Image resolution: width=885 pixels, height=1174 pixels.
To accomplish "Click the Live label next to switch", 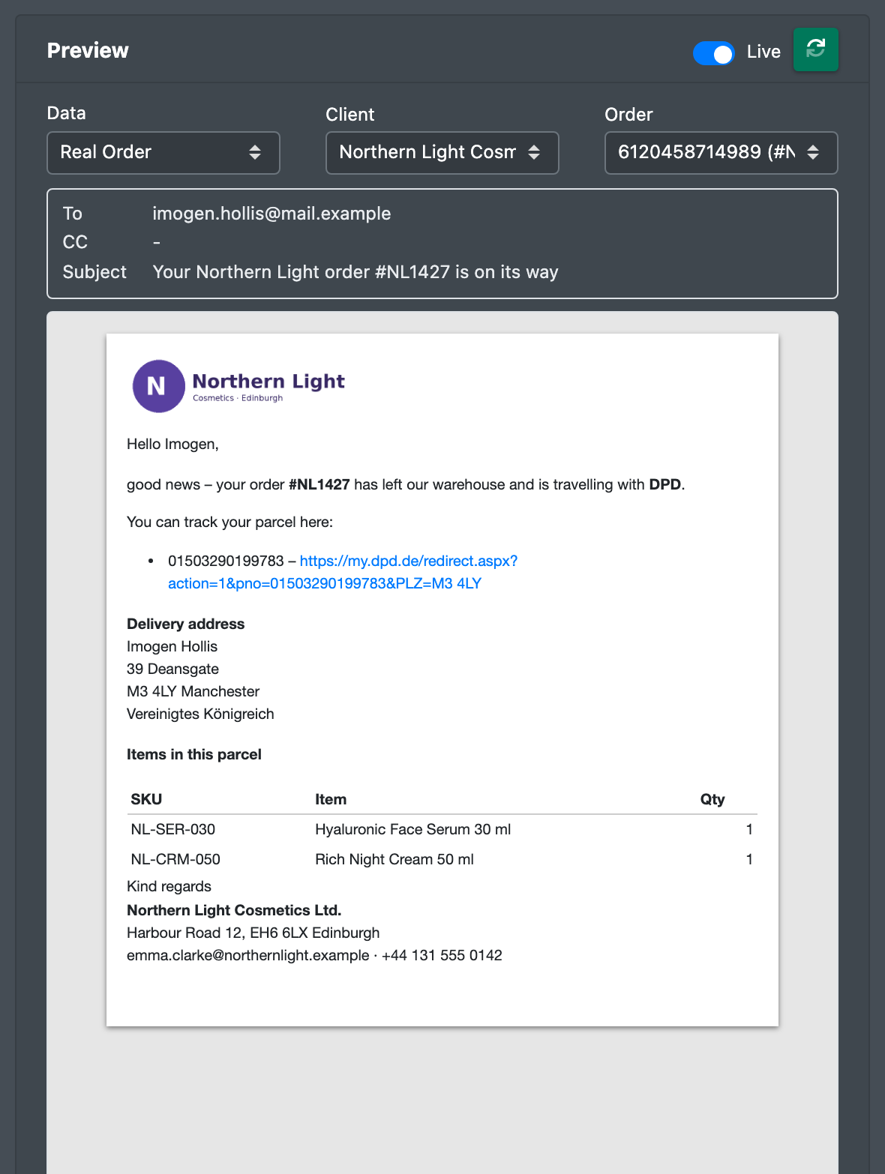I will tap(763, 52).
